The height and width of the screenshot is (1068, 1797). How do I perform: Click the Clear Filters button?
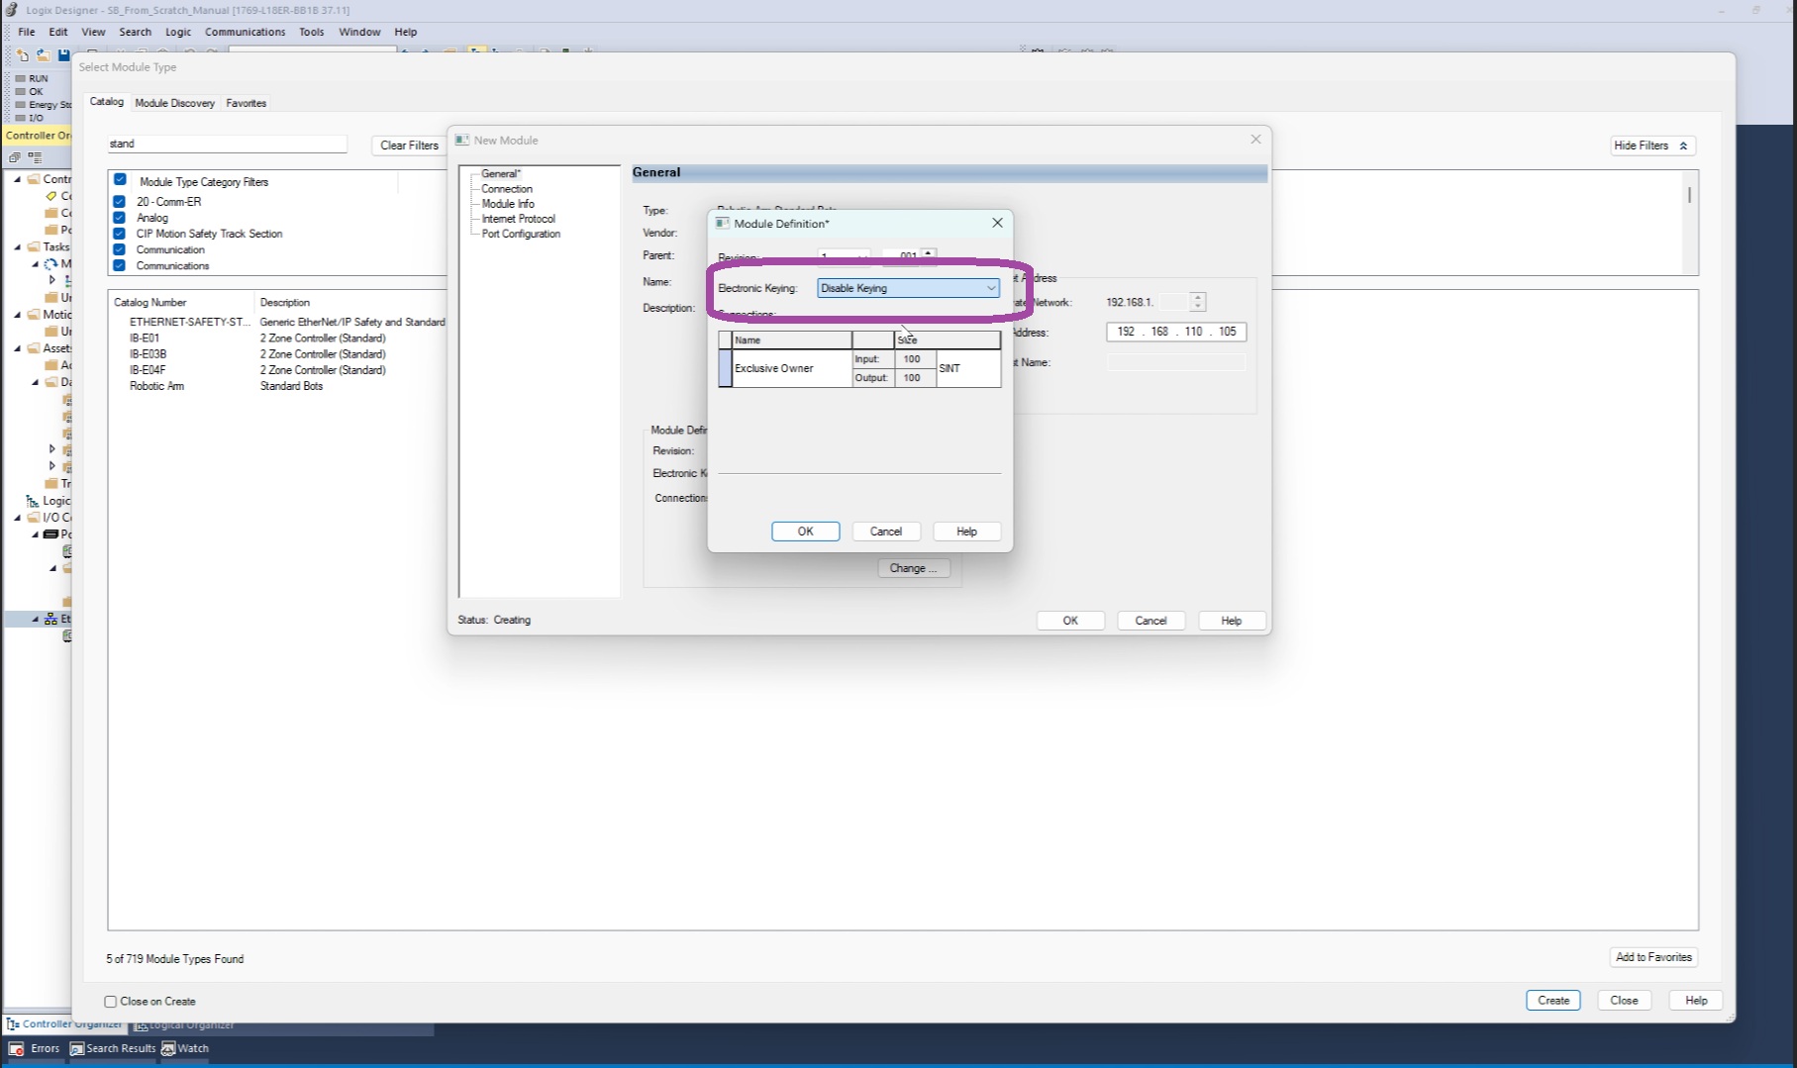coord(409,146)
